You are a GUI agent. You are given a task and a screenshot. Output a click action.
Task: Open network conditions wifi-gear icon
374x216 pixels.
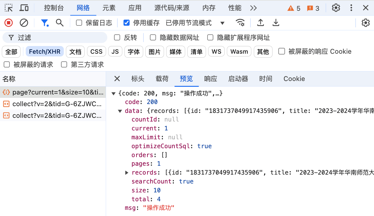(240, 23)
